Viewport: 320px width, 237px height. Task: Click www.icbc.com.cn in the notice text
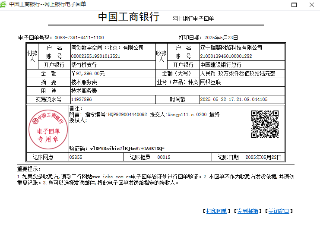click(x=111, y=177)
